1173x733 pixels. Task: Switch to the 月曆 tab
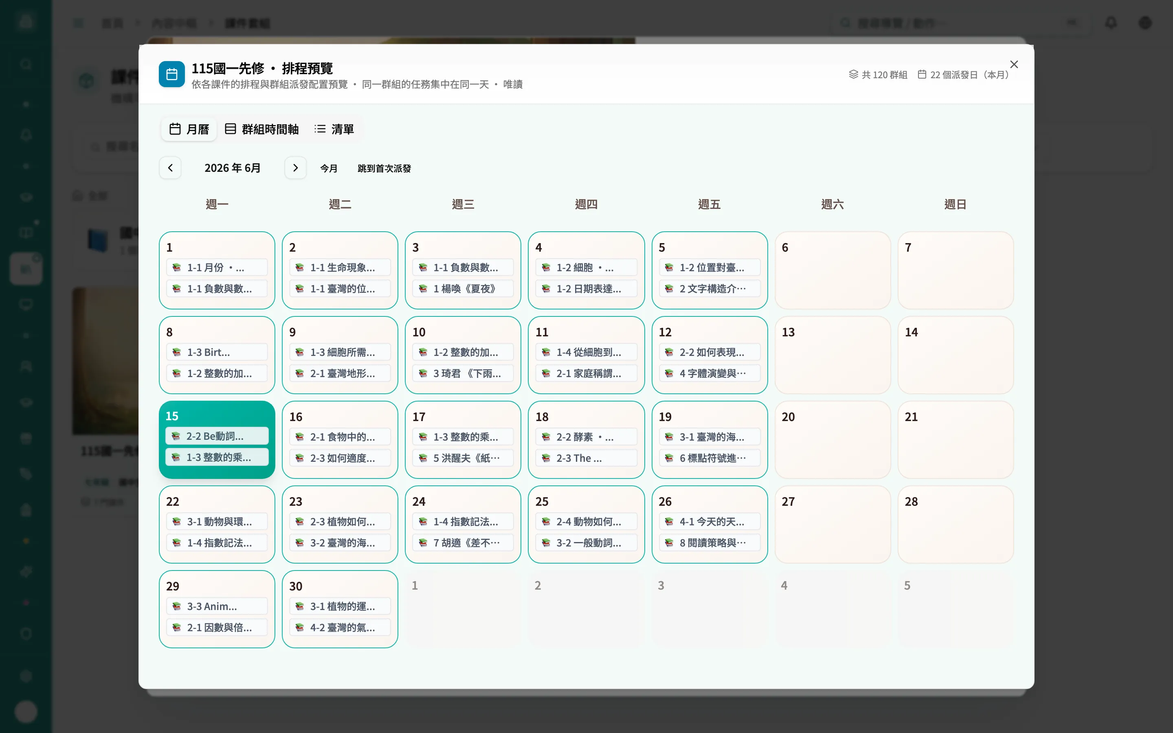click(x=189, y=129)
